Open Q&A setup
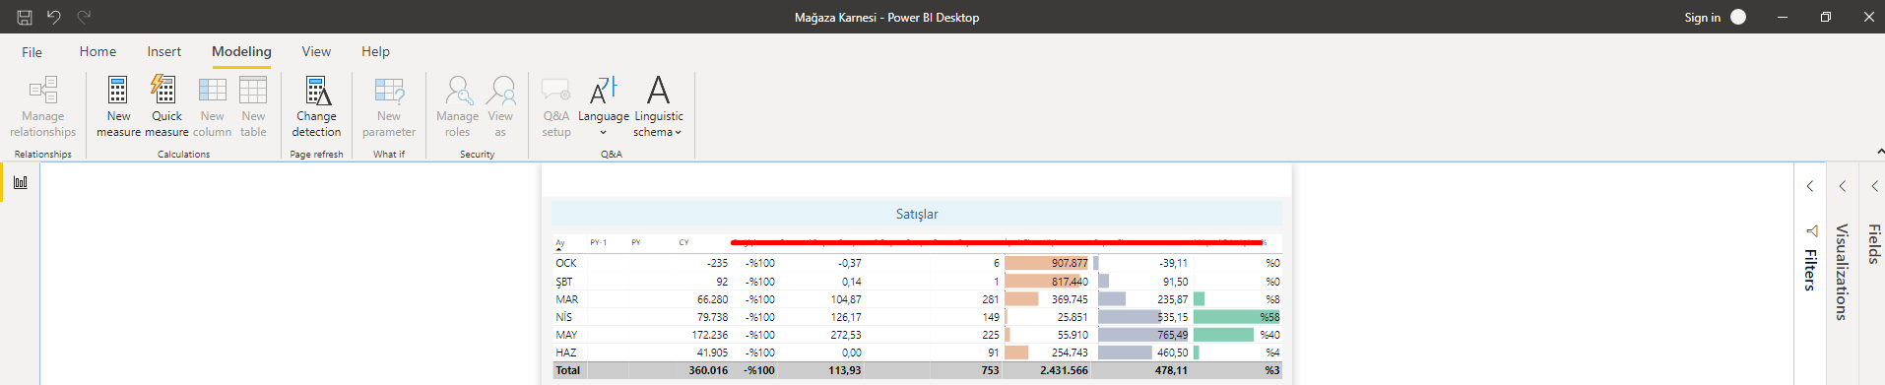The width and height of the screenshot is (1885, 385). [x=556, y=106]
